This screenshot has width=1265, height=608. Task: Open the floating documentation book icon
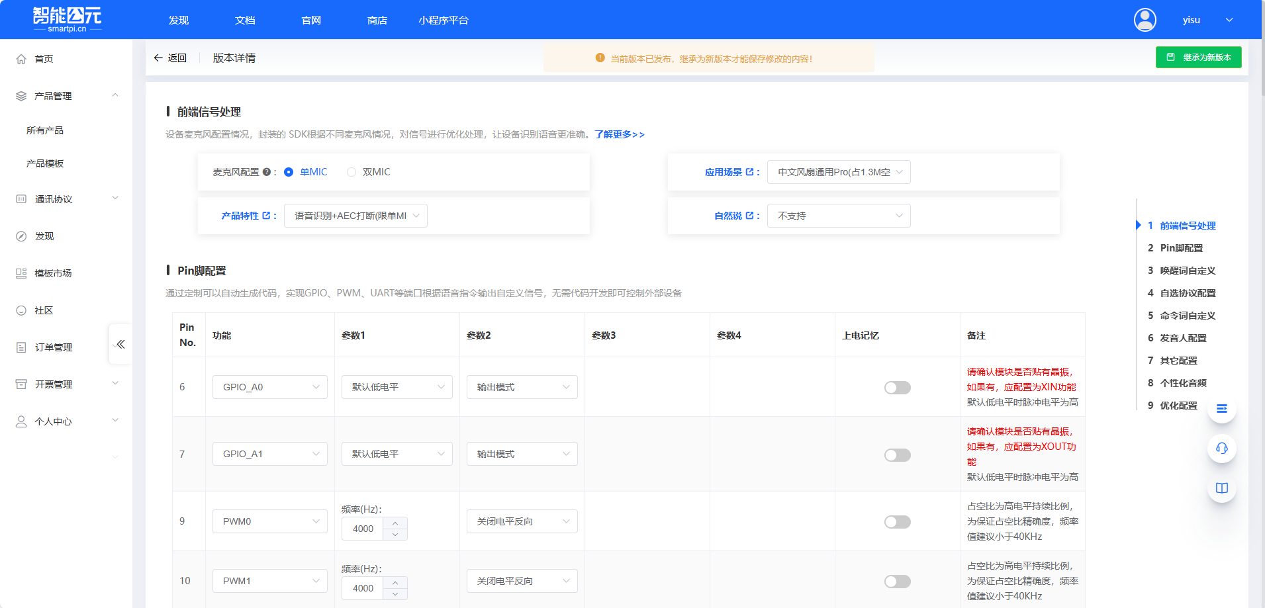(1221, 488)
